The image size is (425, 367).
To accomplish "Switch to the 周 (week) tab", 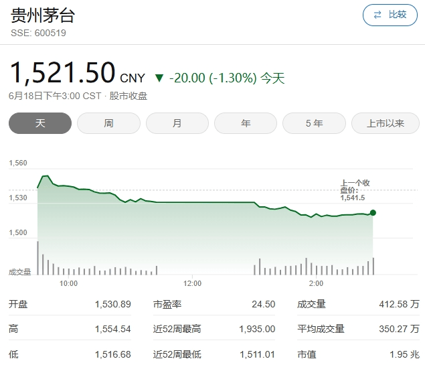I will tap(108, 123).
